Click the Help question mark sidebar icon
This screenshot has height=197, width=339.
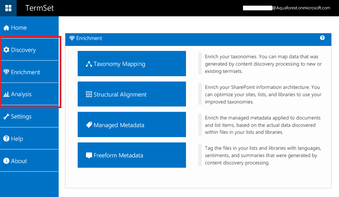(x=6, y=139)
